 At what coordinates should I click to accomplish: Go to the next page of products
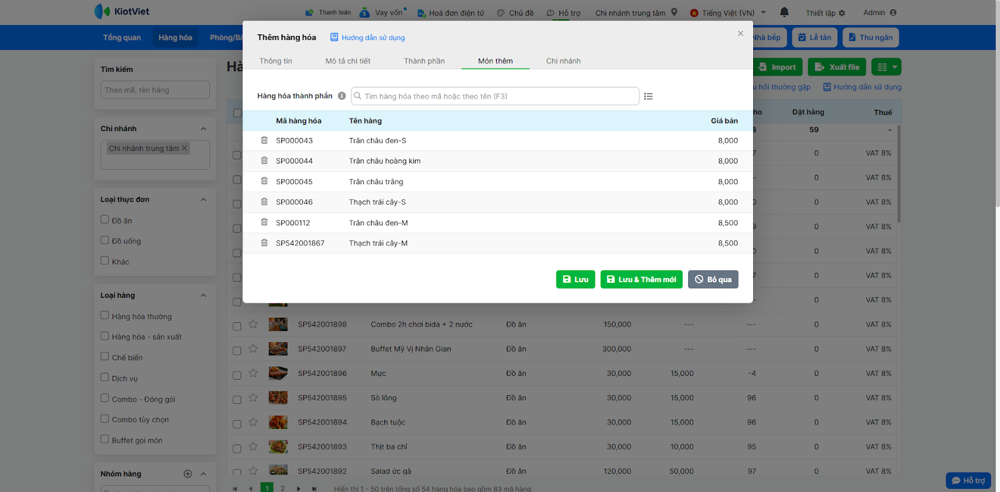point(299,488)
